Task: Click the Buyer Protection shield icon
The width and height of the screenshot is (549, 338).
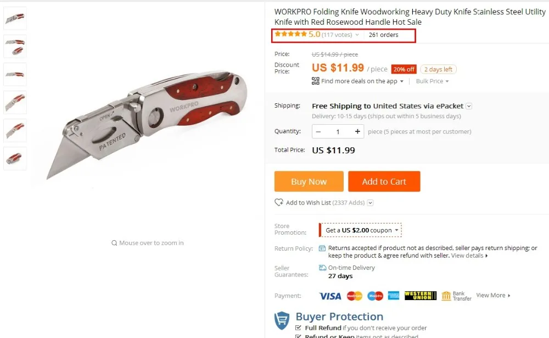Action: point(282,320)
